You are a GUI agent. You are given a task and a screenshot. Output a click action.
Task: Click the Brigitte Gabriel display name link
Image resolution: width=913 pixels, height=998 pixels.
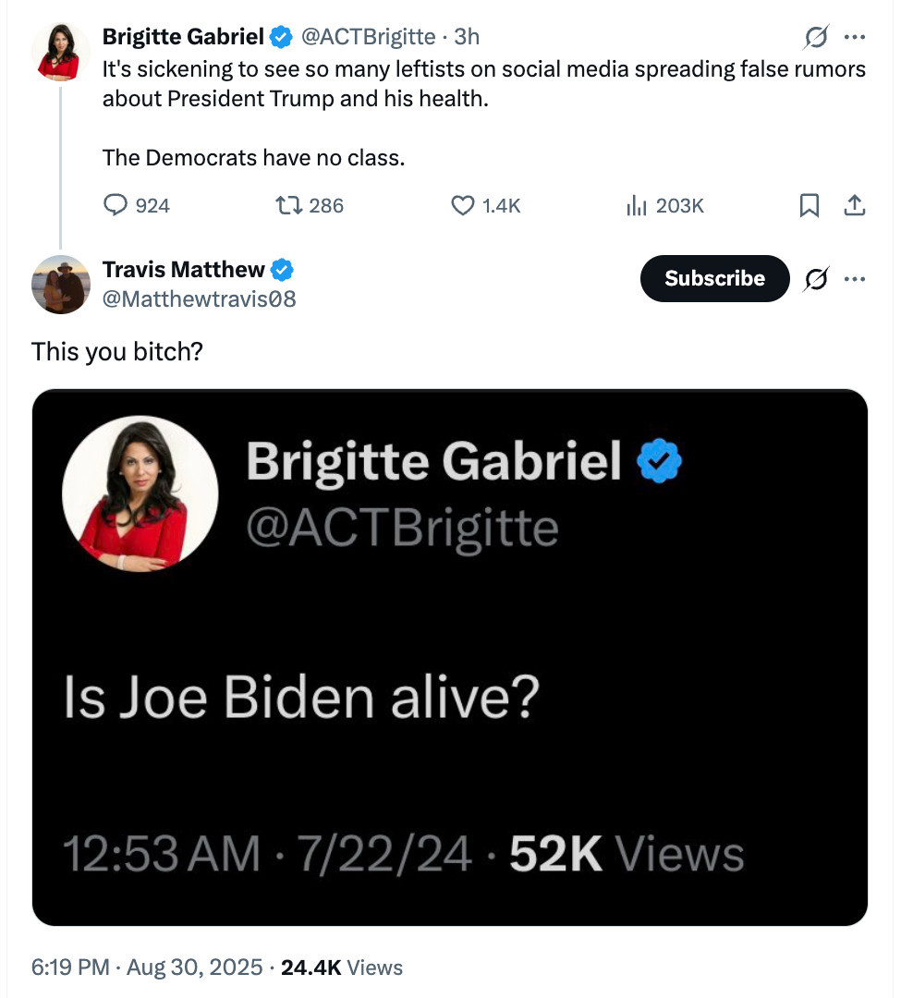pos(183,36)
